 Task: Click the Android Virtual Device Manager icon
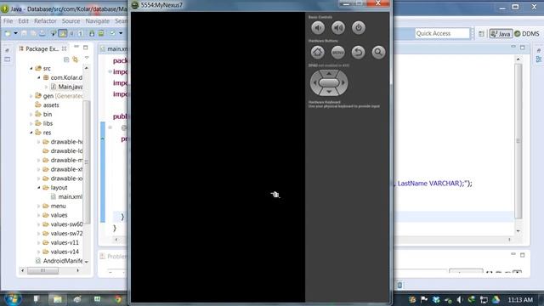click(101, 33)
